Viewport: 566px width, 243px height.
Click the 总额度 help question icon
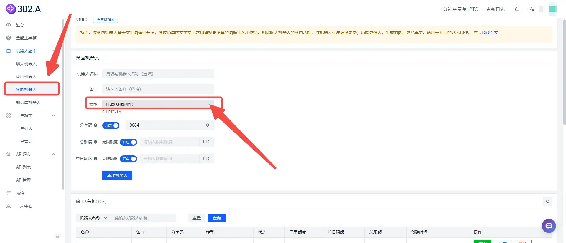(x=96, y=142)
